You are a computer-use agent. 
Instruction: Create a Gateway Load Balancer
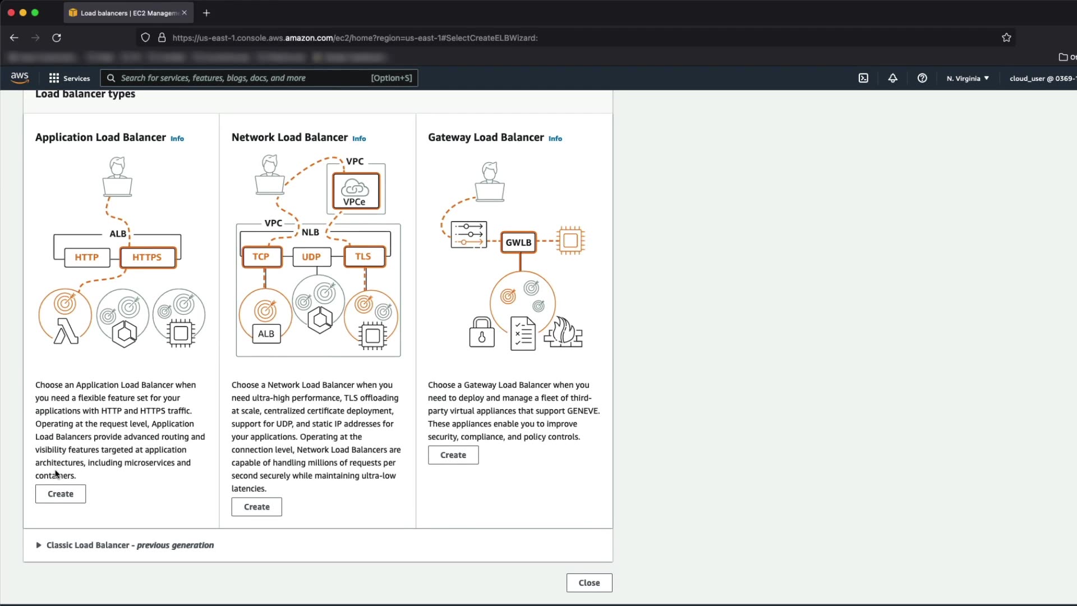pyautogui.click(x=453, y=455)
